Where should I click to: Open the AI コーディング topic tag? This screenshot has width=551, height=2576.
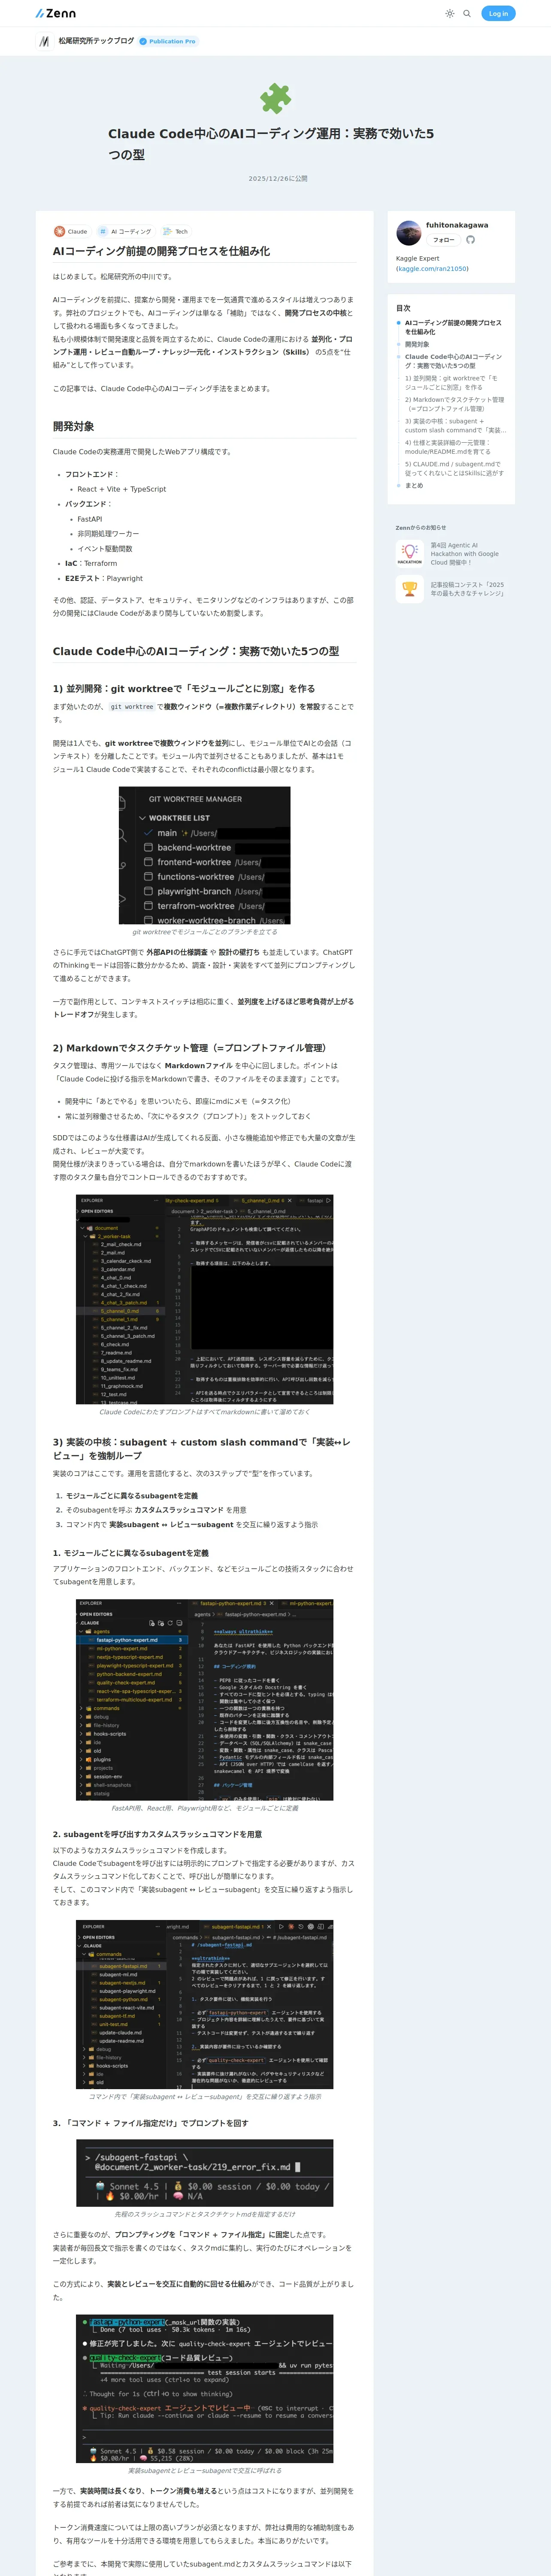[x=124, y=231]
